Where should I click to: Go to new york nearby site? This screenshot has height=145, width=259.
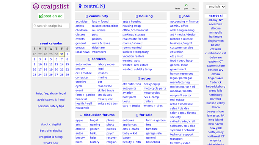pos(215,128)
